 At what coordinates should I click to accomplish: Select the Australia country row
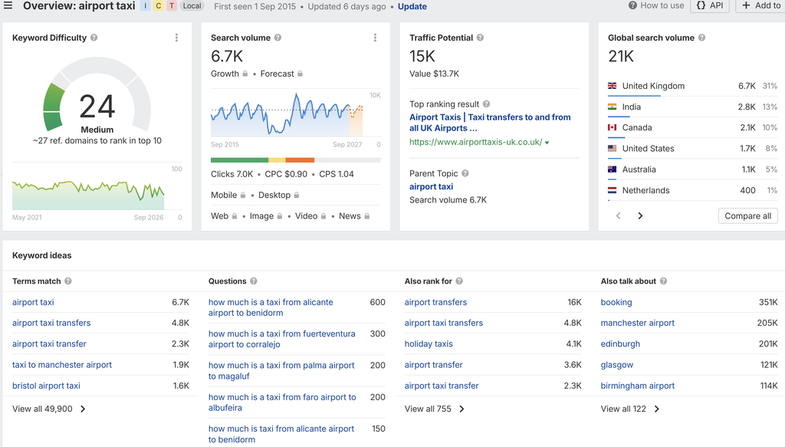pyautogui.click(x=692, y=169)
